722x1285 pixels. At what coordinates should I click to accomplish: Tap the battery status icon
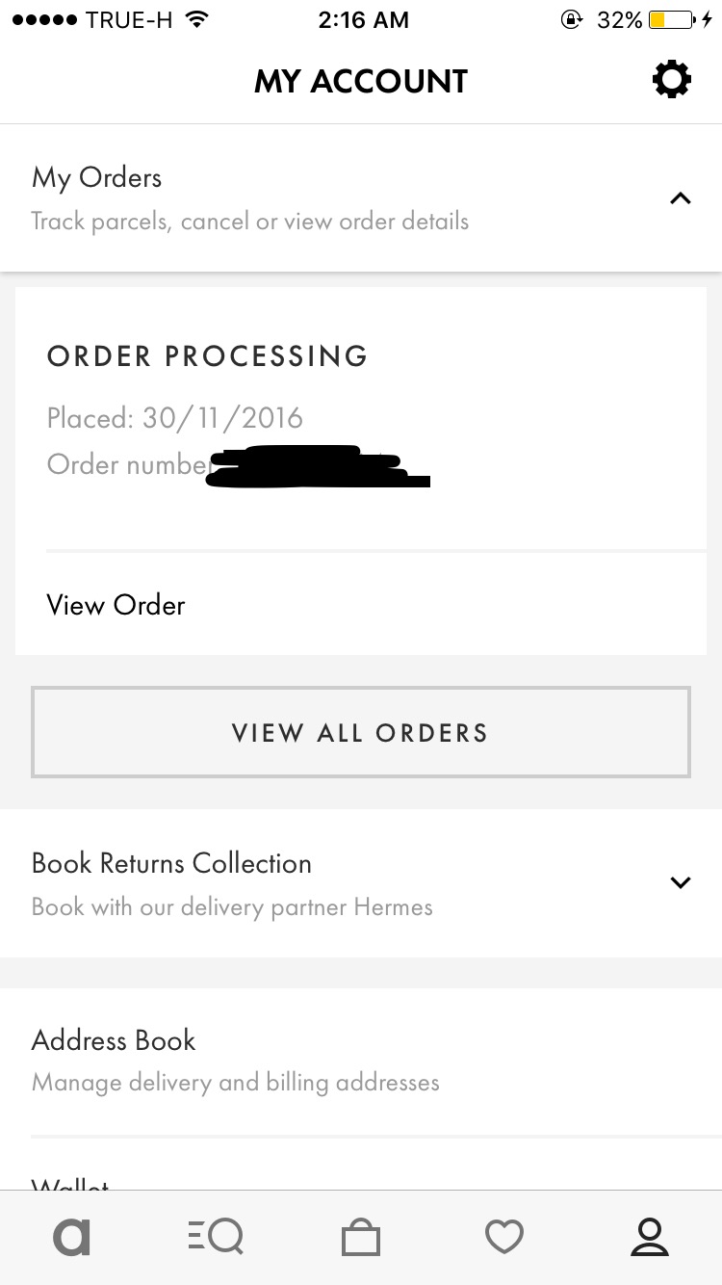[671, 20]
